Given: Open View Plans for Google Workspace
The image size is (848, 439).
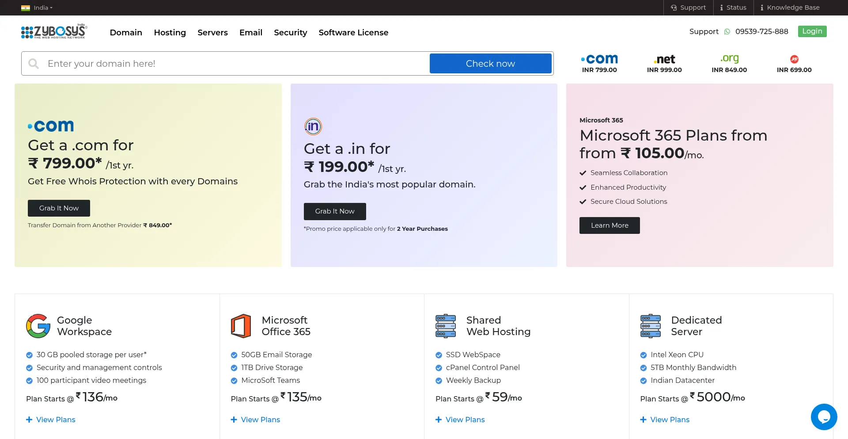Looking at the screenshot, I should [x=51, y=420].
